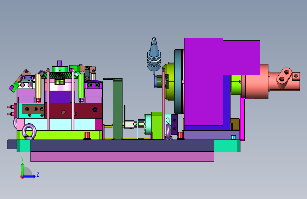This screenshot has width=307, height=199.
Task: Select the dark purple block in left fixture
Action: [x=59, y=97]
